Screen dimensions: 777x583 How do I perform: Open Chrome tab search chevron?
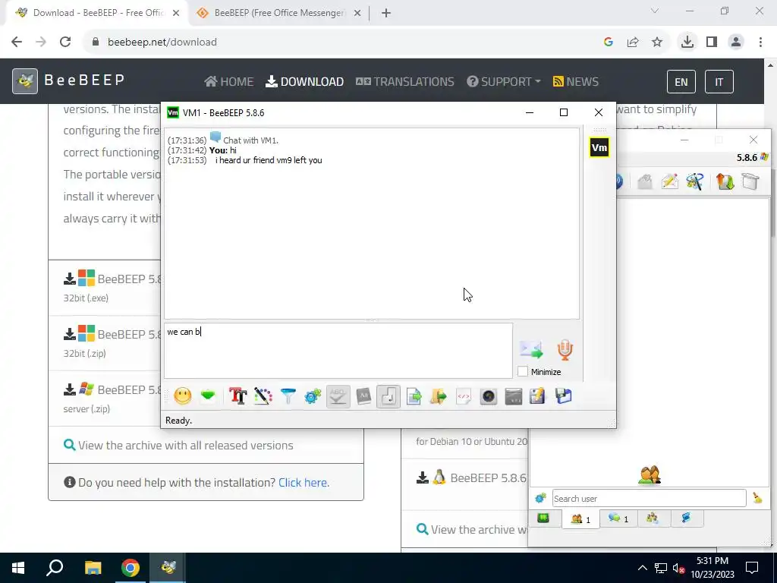pyautogui.click(x=655, y=11)
